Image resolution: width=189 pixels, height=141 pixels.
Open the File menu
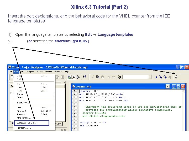[x=10, y=72]
